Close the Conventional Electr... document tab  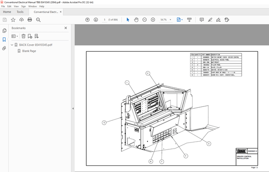point(61,12)
